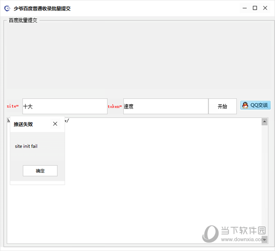Click the site input field

[x=65, y=106]
